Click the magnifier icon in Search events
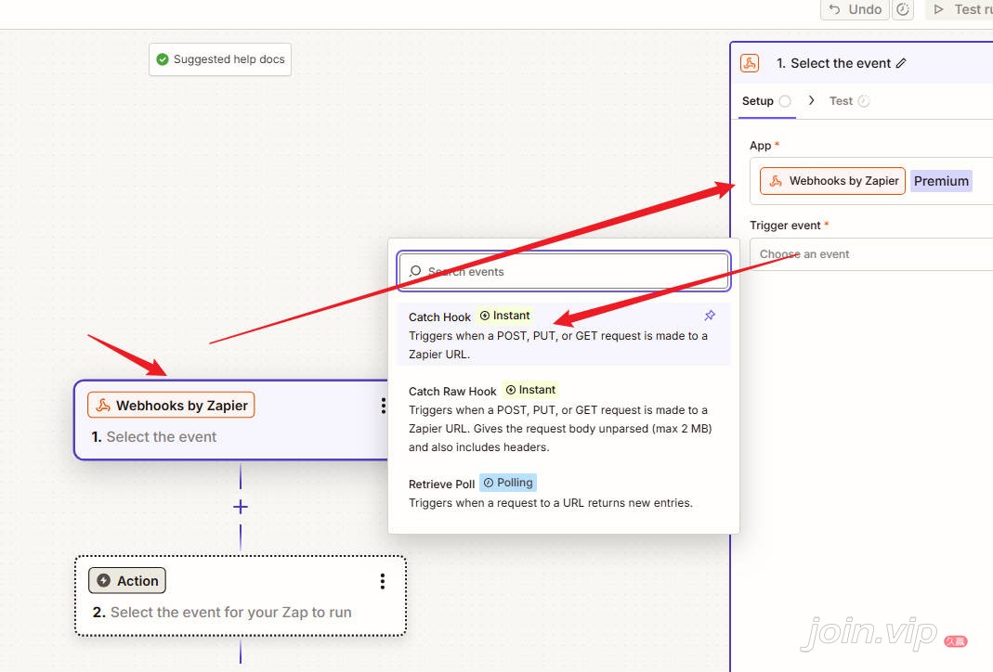The image size is (993, 672). 415,271
